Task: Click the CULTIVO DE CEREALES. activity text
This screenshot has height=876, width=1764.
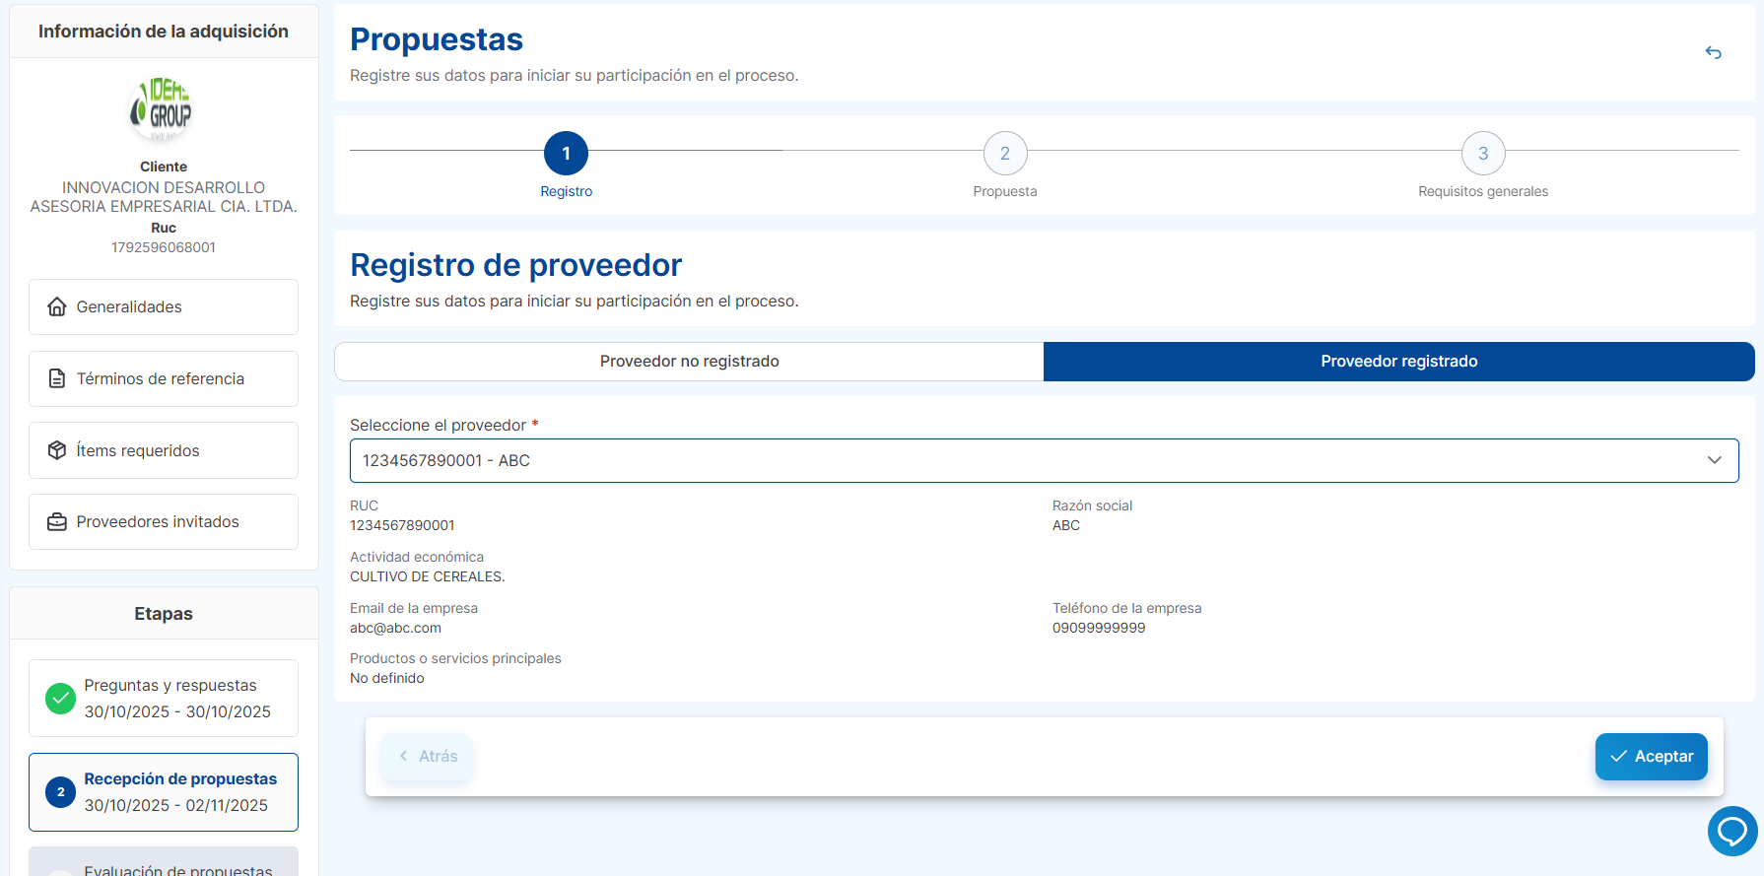Action: pyautogui.click(x=427, y=576)
